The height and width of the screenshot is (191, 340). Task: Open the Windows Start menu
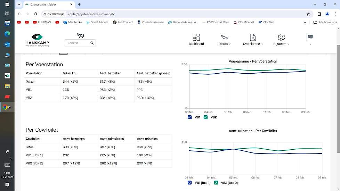[7, 5]
